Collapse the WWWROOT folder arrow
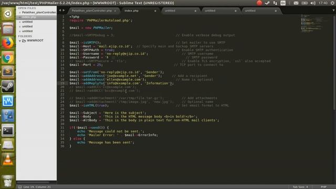336x189 pixels. pyautogui.click(x=20, y=40)
